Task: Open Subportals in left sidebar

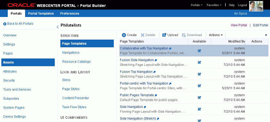Action: [11, 99]
